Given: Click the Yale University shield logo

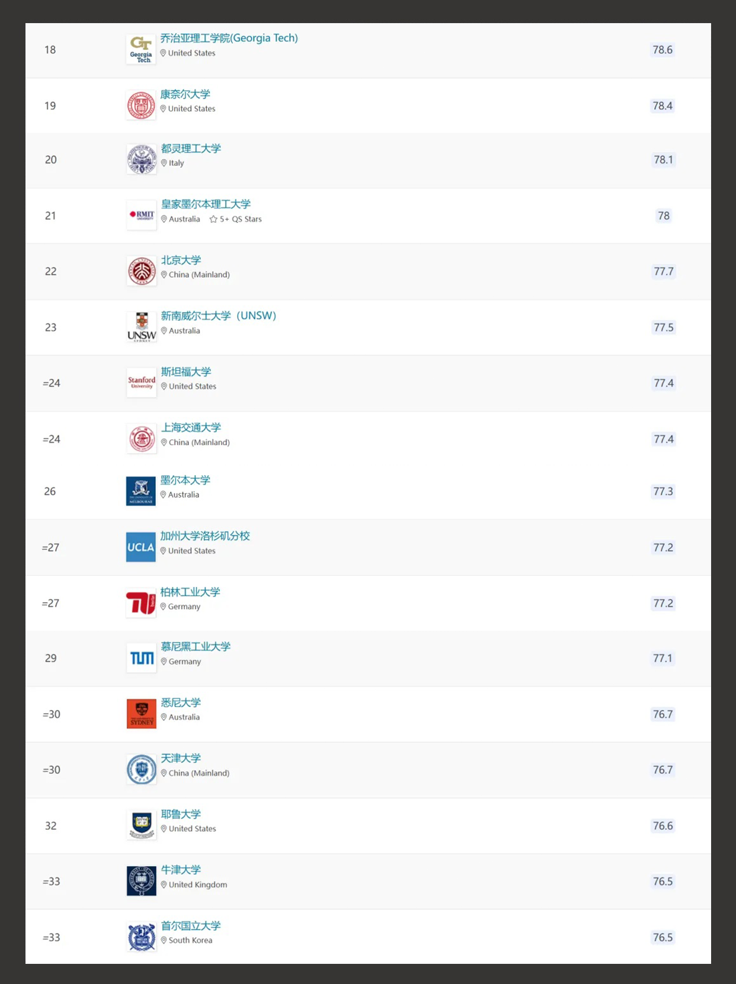Looking at the screenshot, I should (x=142, y=825).
